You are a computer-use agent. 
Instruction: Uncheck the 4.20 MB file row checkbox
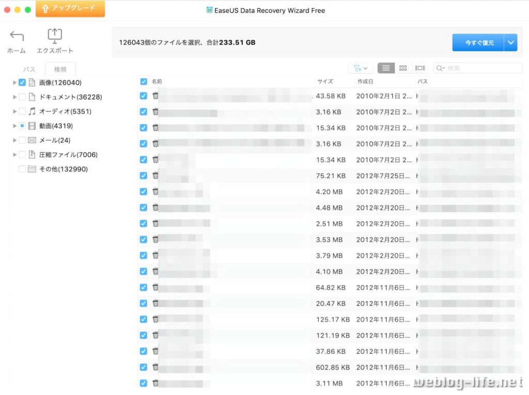click(x=144, y=192)
